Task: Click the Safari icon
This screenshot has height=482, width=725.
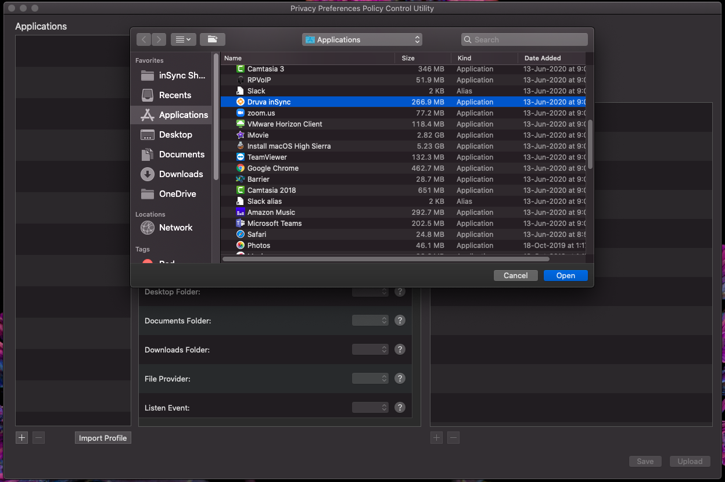Action: (x=241, y=235)
